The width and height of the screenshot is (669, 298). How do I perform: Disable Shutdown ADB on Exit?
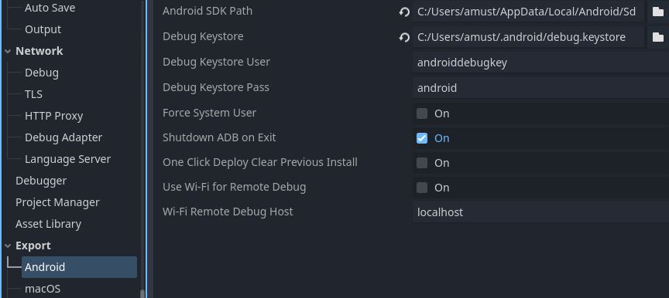point(422,138)
